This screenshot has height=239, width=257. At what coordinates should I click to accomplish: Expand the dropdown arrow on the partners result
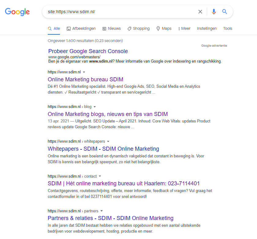102,211
